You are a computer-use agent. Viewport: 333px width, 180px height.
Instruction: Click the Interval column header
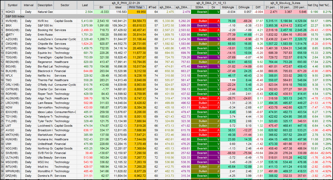click(29, 5)
